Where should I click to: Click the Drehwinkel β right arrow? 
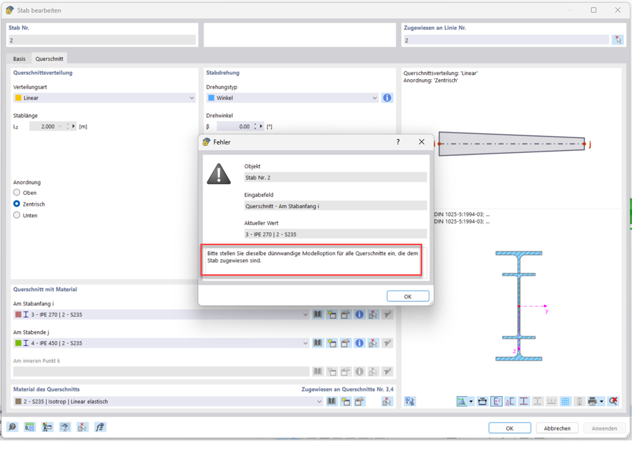pyautogui.click(x=261, y=127)
